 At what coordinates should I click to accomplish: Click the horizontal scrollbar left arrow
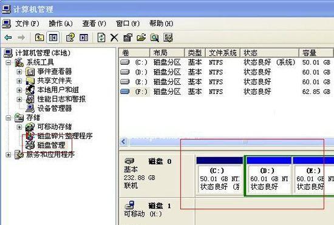coord(124,141)
